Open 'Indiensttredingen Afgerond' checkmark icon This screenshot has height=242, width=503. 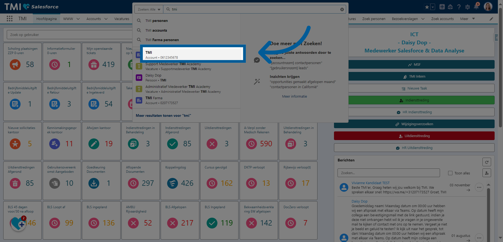point(173,144)
